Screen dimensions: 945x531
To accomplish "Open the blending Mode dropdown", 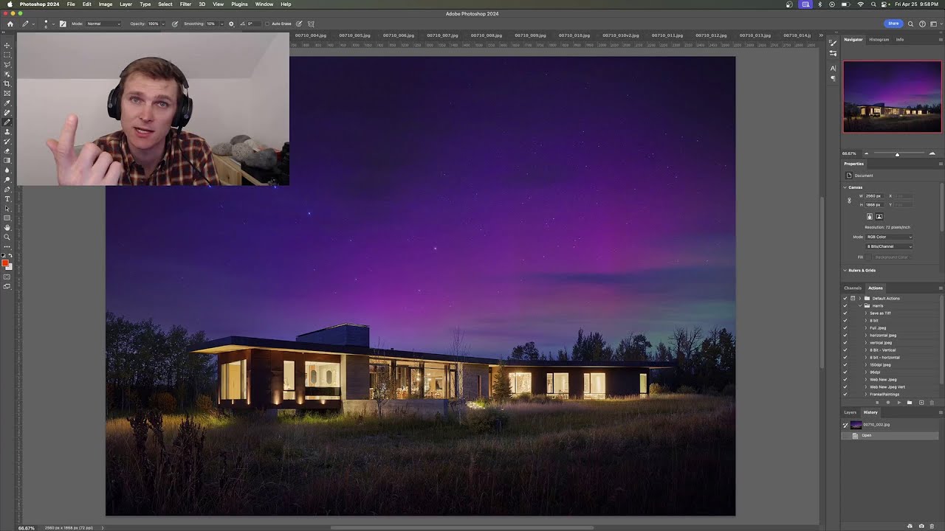I will [x=103, y=24].
